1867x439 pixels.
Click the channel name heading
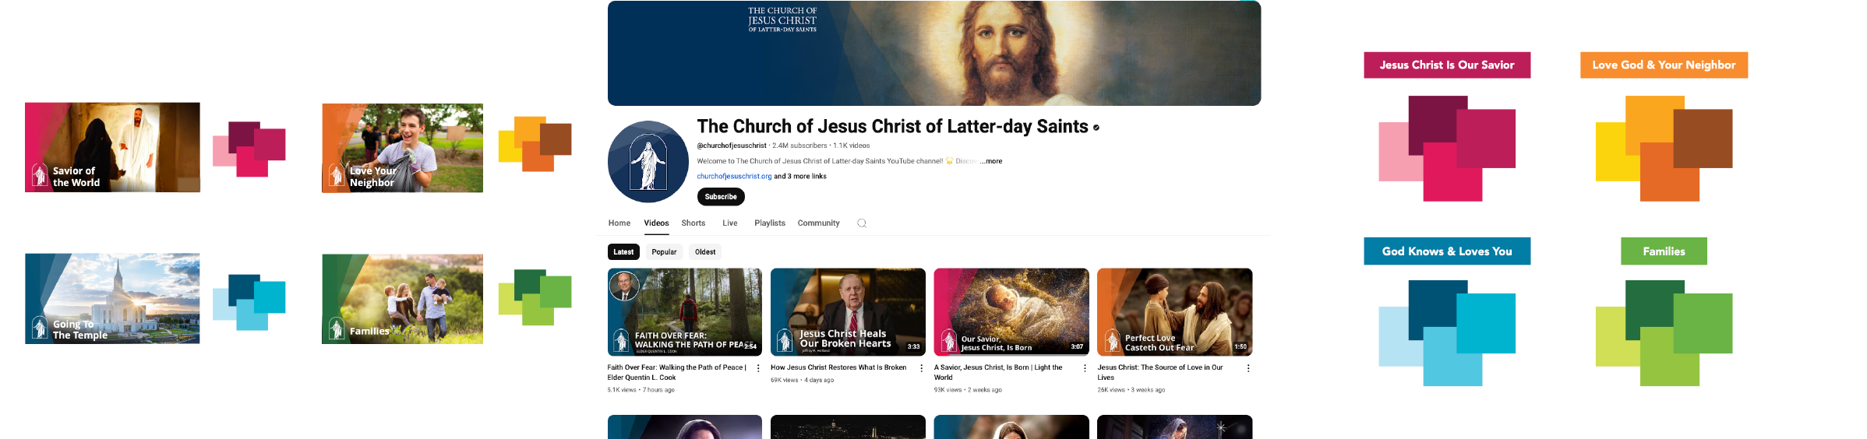892,127
